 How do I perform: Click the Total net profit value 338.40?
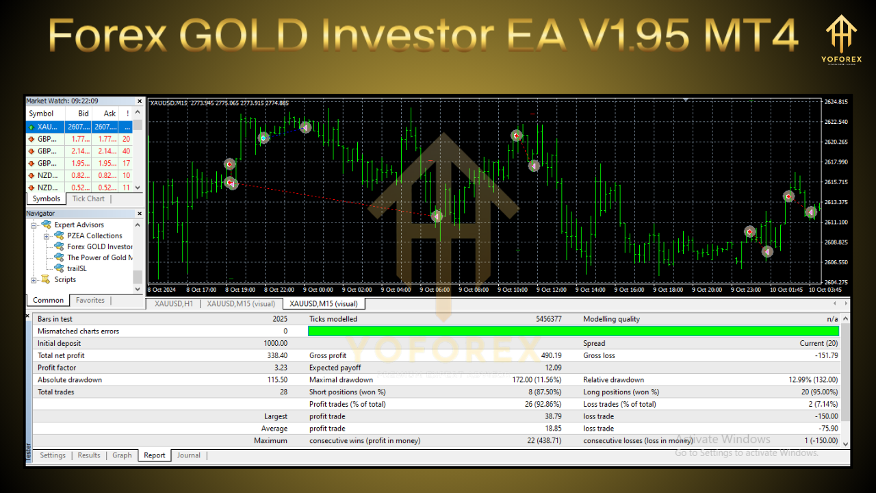tap(277, 355)
